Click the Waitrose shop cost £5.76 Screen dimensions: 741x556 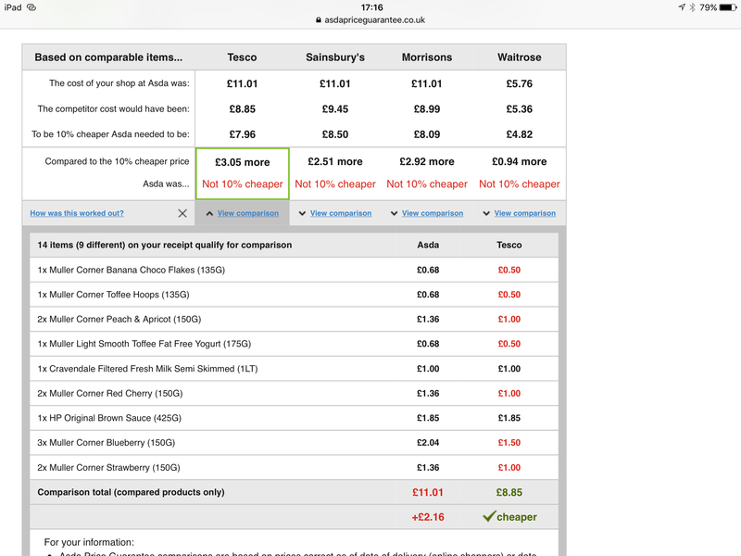tap(520, 83)
